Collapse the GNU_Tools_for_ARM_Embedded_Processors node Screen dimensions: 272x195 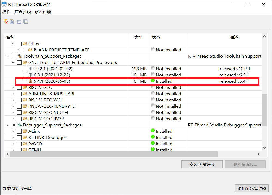[13, 62]
